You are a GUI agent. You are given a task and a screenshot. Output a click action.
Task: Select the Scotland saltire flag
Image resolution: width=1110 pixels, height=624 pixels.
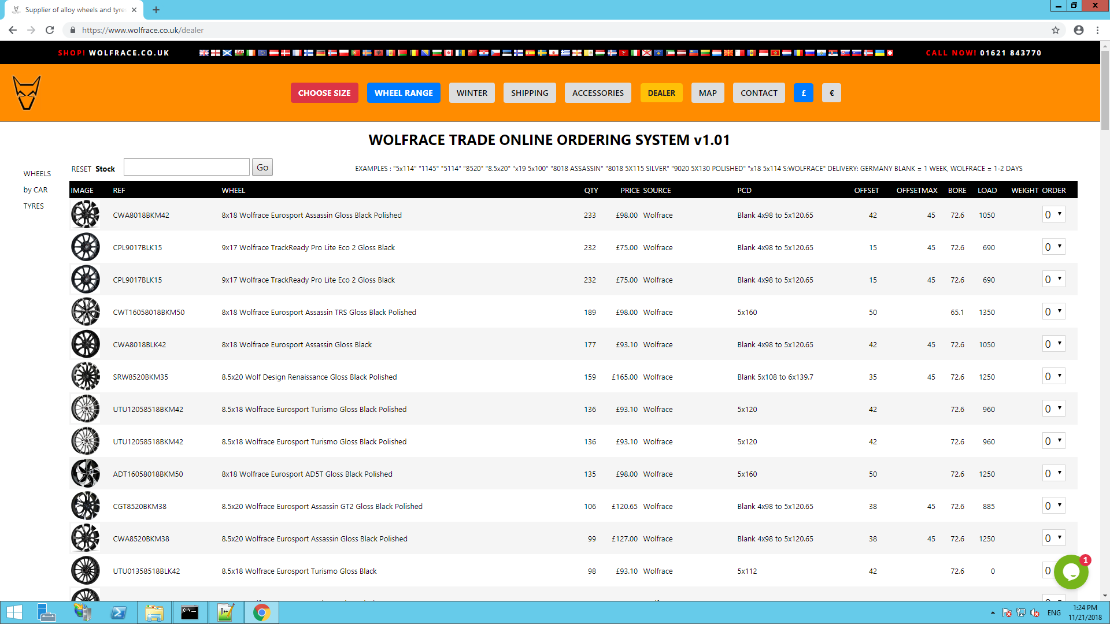tap(227, 53)
